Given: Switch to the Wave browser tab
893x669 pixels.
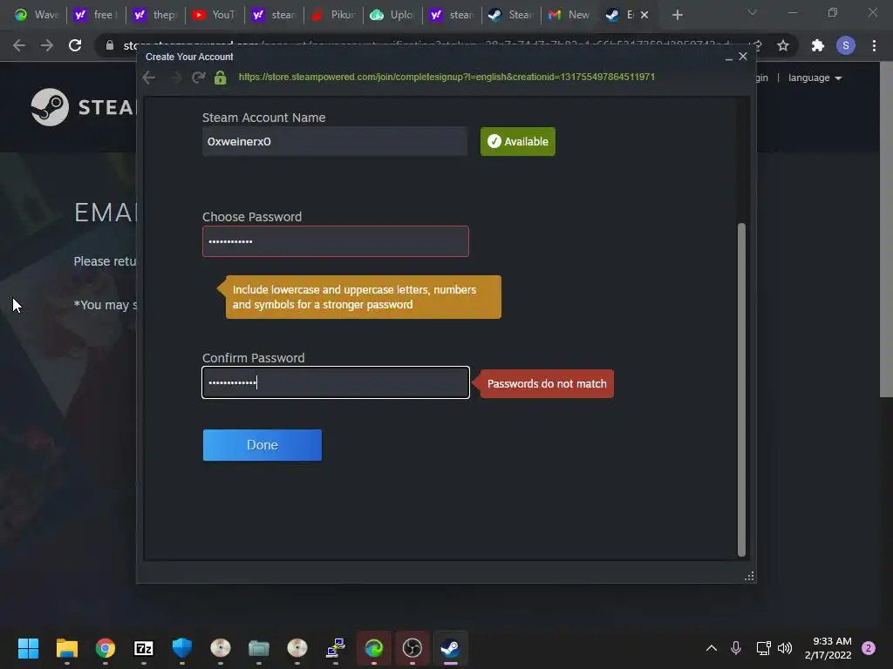Looking at the screenshot, I should [37, 15].
